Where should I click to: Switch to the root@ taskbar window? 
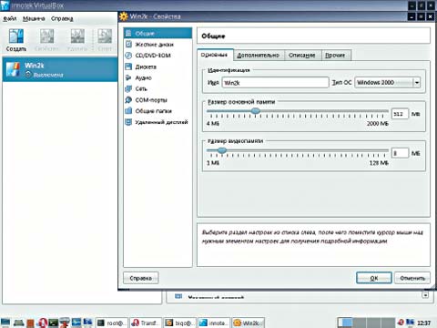112,323
